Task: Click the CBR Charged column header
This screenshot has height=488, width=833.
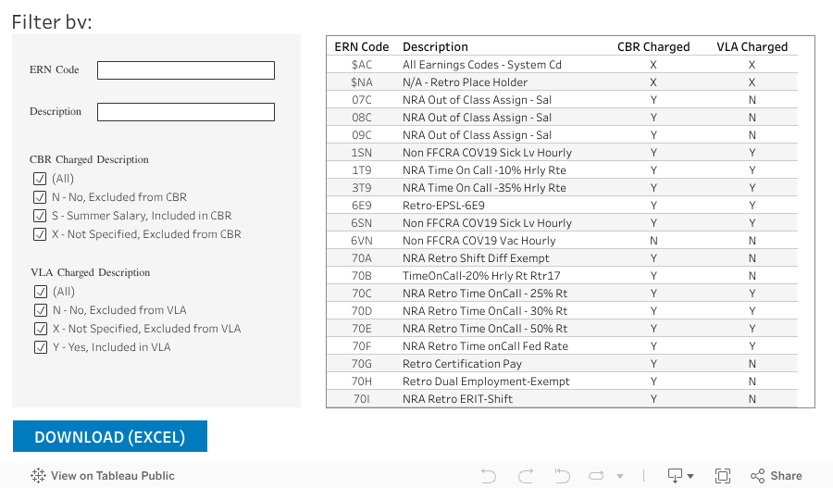Action: (x=653, y=47)
